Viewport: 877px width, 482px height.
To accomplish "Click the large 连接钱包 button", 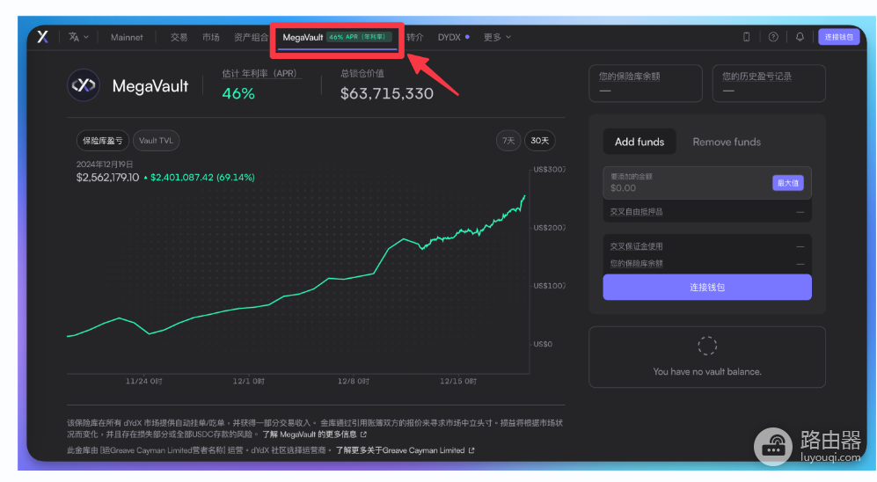I will [707, 287].
